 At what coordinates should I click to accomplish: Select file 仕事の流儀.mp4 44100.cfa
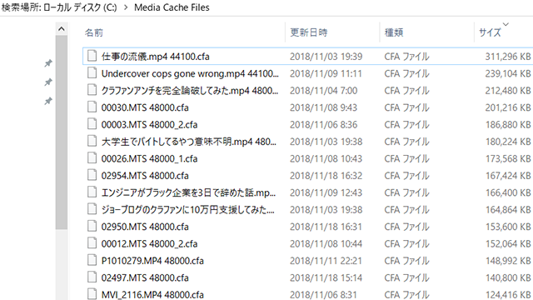point(156,57)
